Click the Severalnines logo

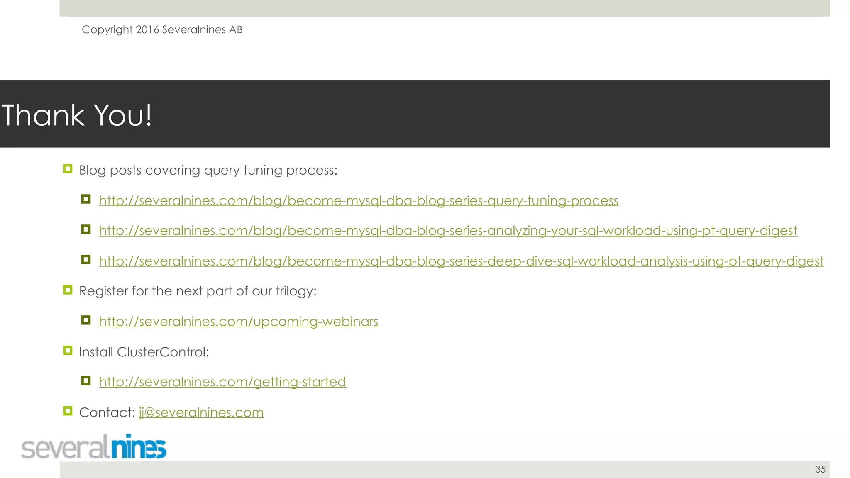click(94, 447)
